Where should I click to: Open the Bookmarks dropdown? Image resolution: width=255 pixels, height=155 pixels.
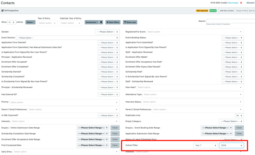coord(91,22)
